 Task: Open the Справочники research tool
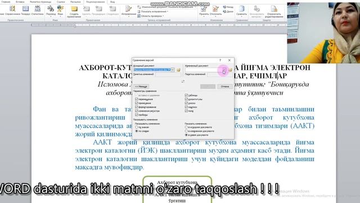click(12, 11)
